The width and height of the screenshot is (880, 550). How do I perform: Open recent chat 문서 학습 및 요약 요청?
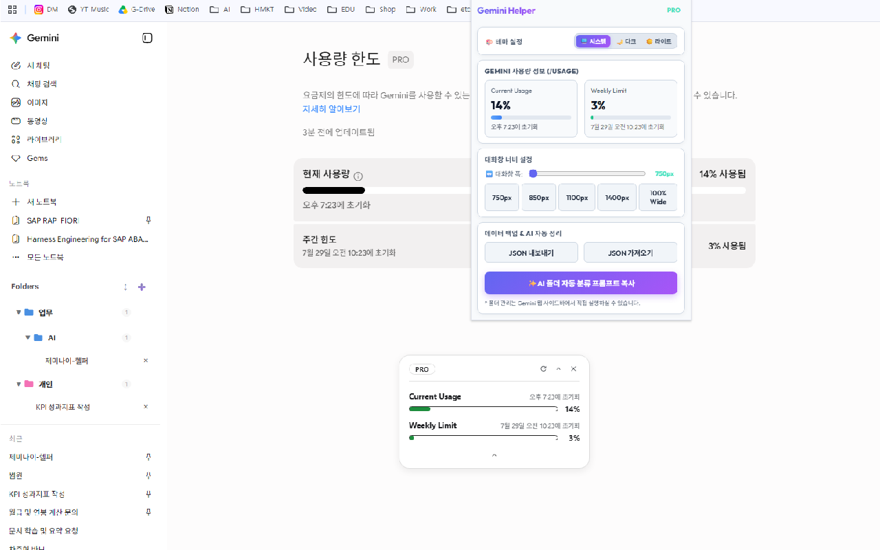tap(43, 531)
